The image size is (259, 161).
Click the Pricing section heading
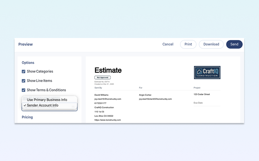[x=27, y=117]
